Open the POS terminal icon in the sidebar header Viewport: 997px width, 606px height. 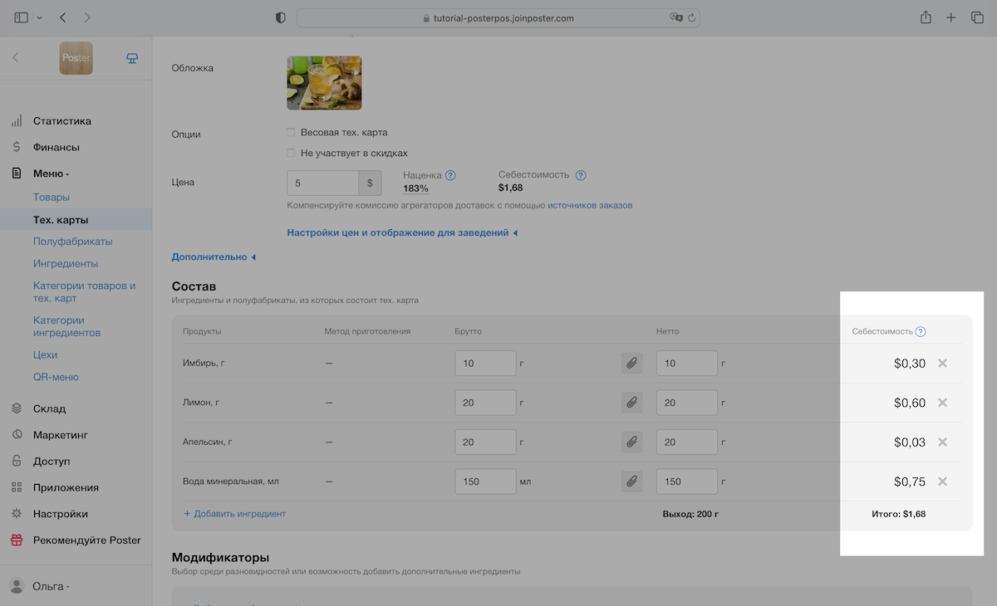click(x=132, y=58)
